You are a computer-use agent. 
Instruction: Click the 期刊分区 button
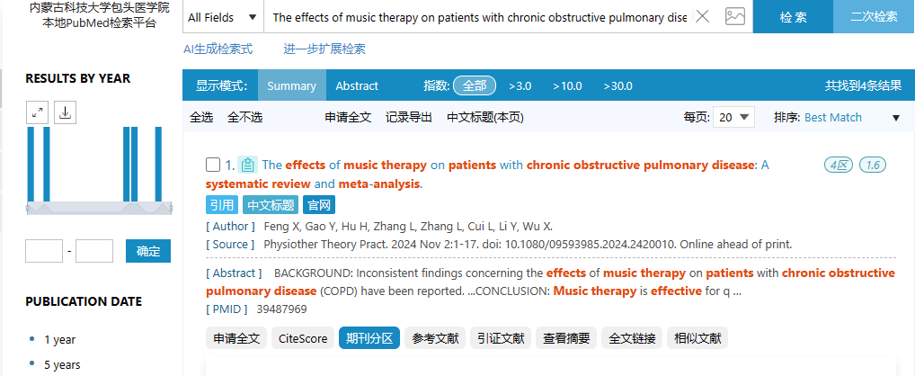[369, 338]
